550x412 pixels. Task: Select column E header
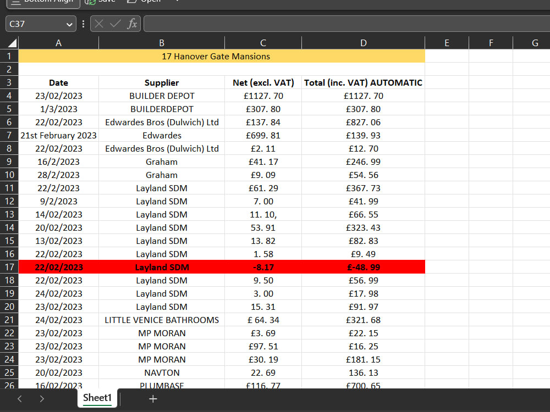[447, 43]
